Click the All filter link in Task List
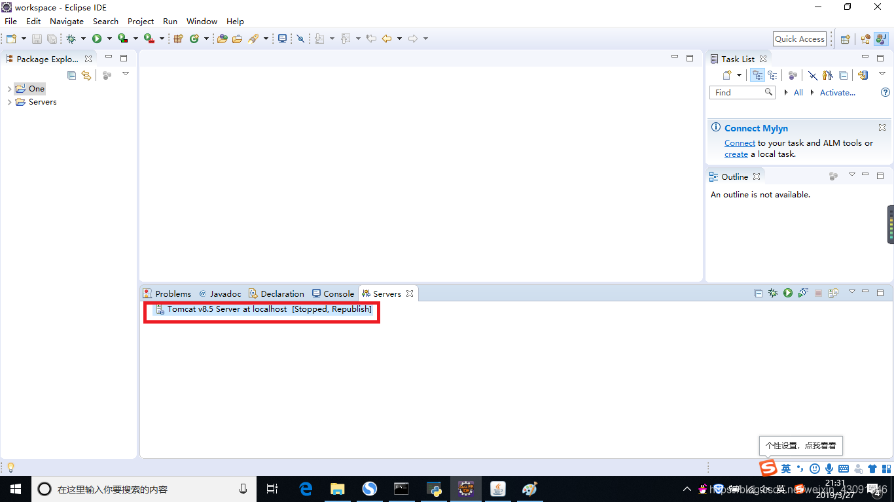The width and height of the screenshot is (894, 502). click(x=798, y=93)
